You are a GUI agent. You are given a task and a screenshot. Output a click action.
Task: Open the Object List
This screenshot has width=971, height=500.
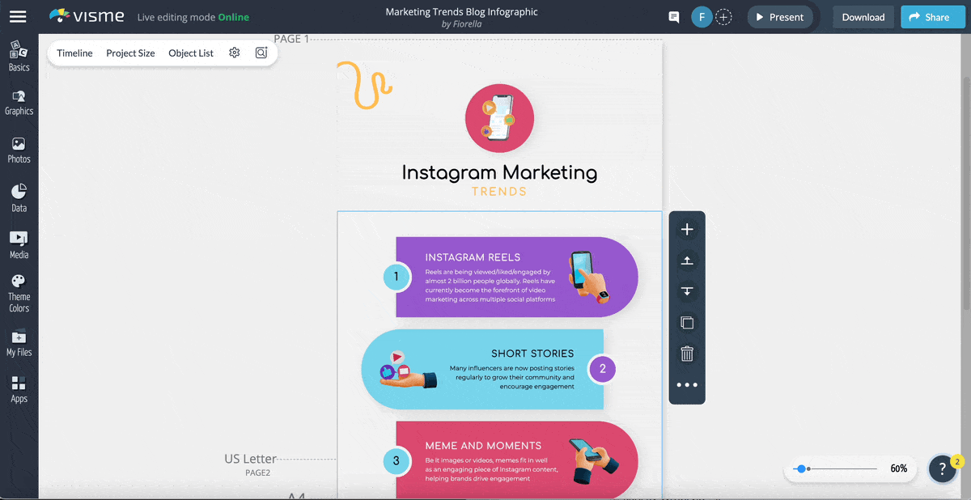[191, 53]
